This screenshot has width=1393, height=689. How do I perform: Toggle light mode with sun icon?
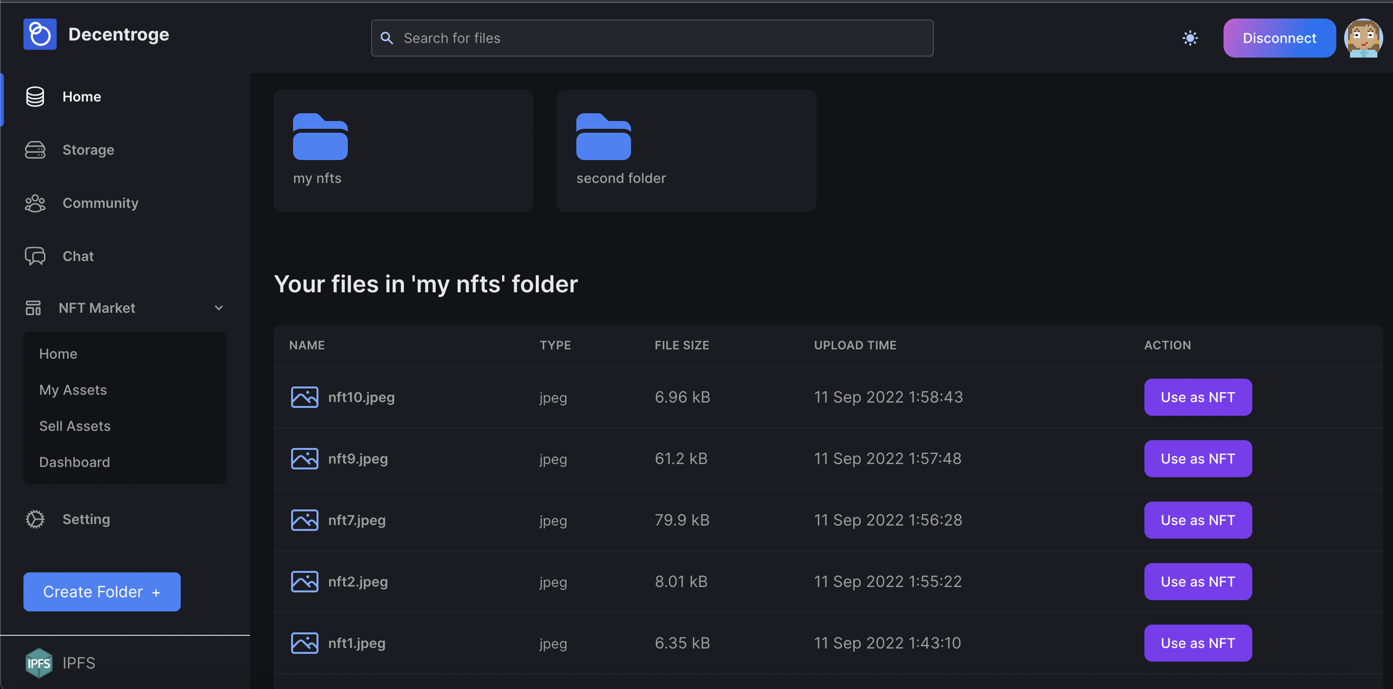click(x=1190, y=38)
